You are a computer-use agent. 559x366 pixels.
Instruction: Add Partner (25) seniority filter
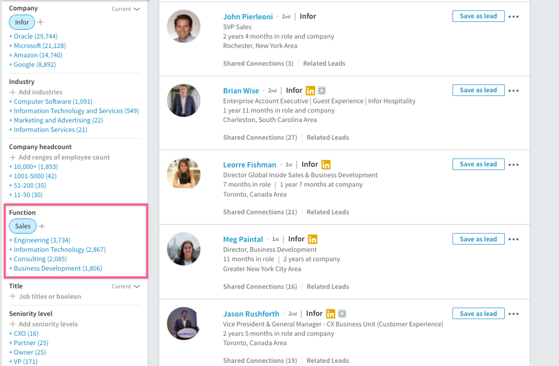click(29, 343)
